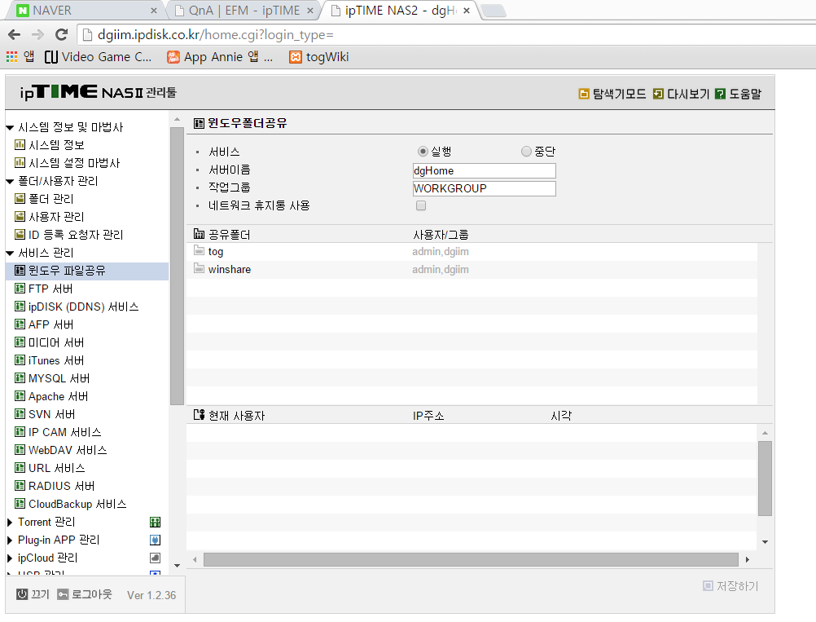Collapse 서비스 관리 group
816x622 pixels.
[10, 254]
